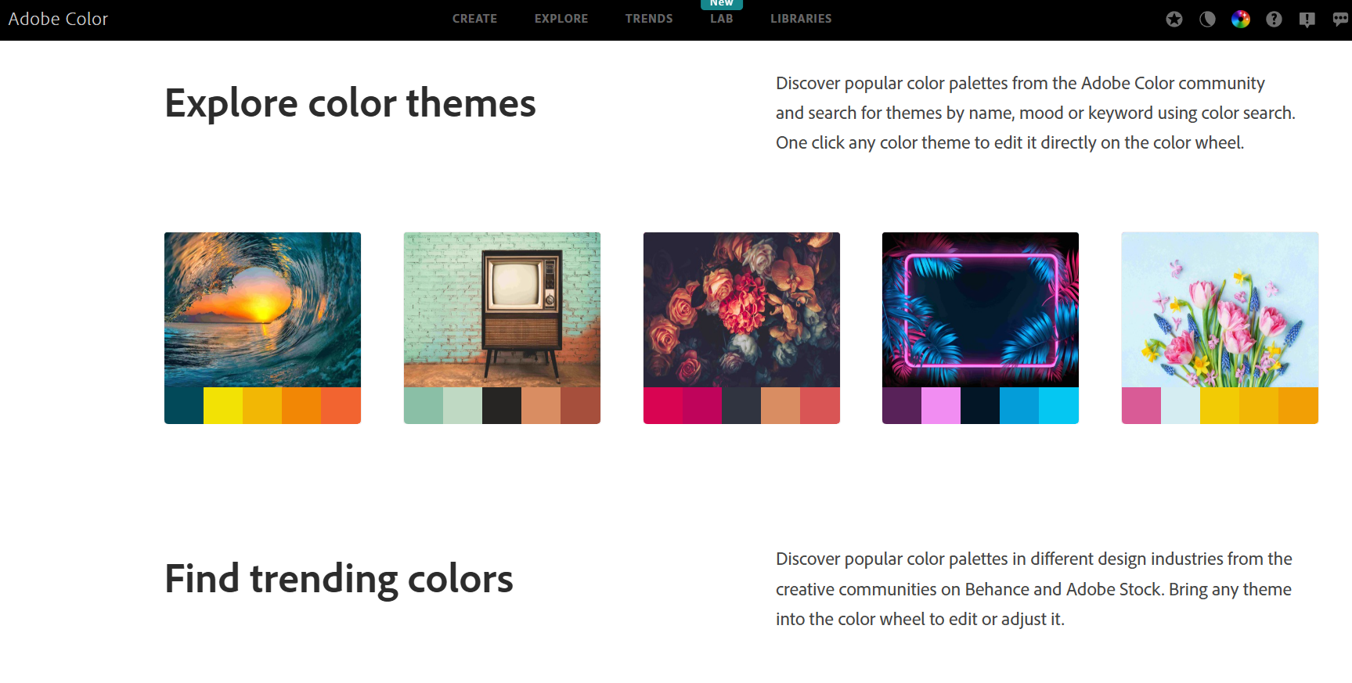1352x683 pixels.
Task: Pick the tan swatch under television image
Action: 541,405
